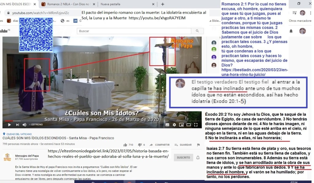This screenshot has width=314, height=183.
Task: Open the channel notification bell options
Action: (198, 158)
